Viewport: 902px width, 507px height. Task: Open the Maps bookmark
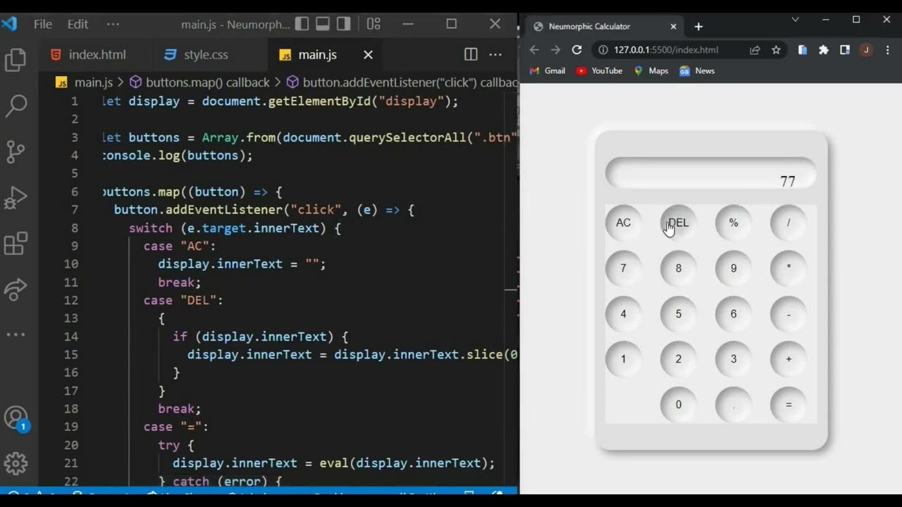point(650,70)
